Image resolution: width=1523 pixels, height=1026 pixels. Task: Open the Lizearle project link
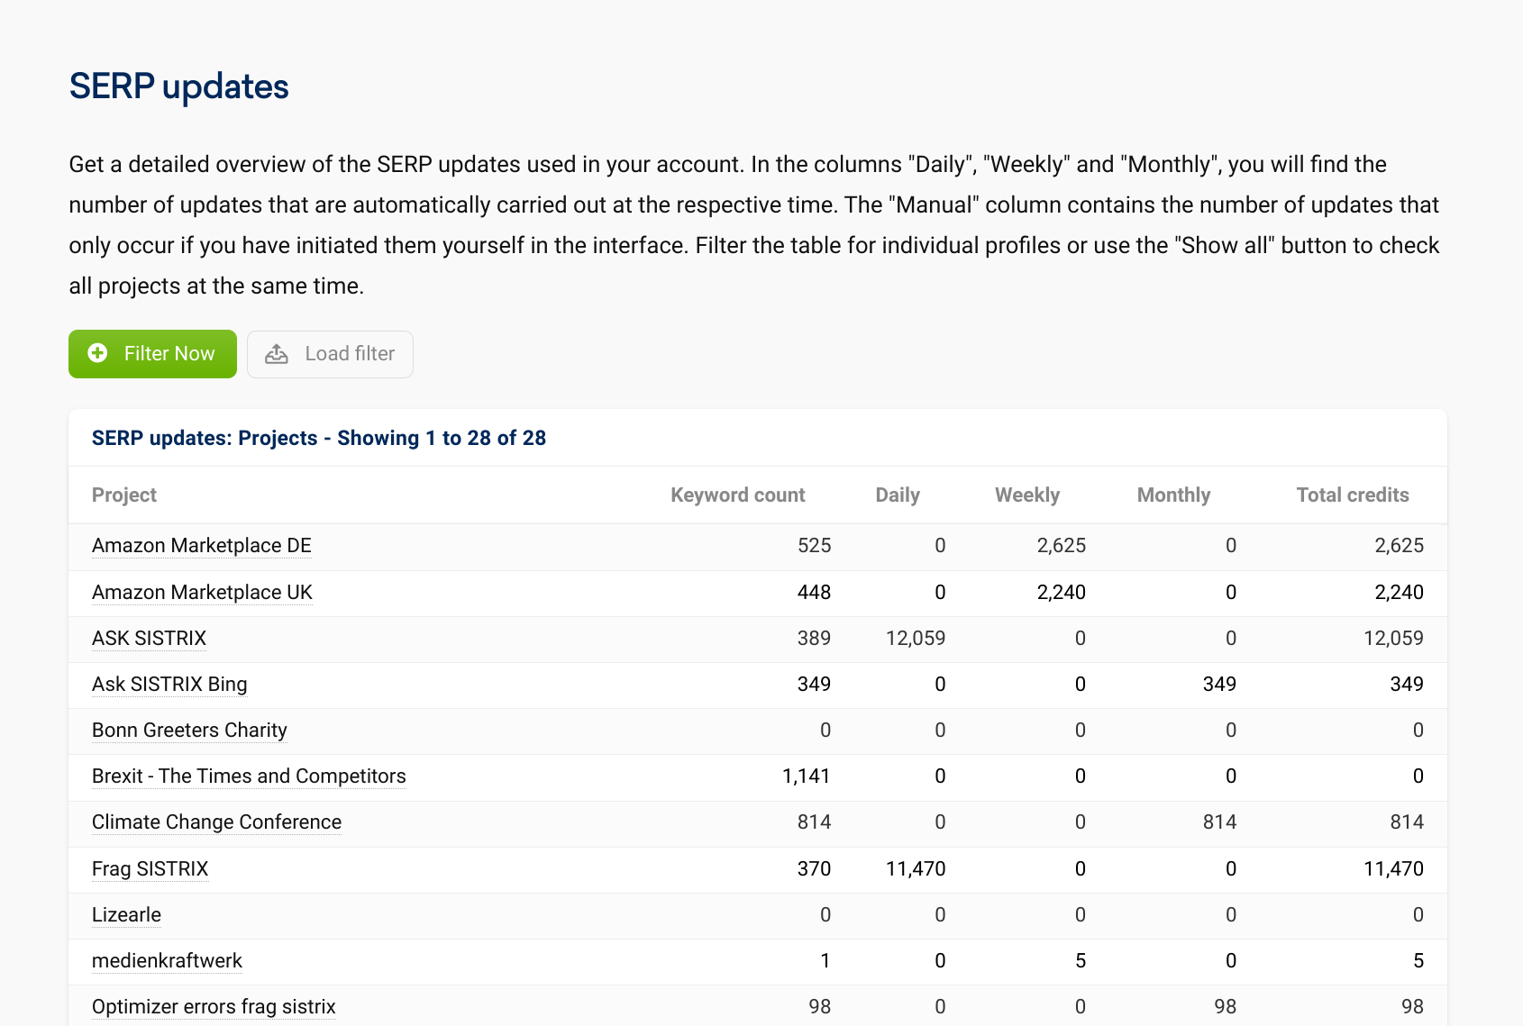pyautogui.click(x=126, y=915)
